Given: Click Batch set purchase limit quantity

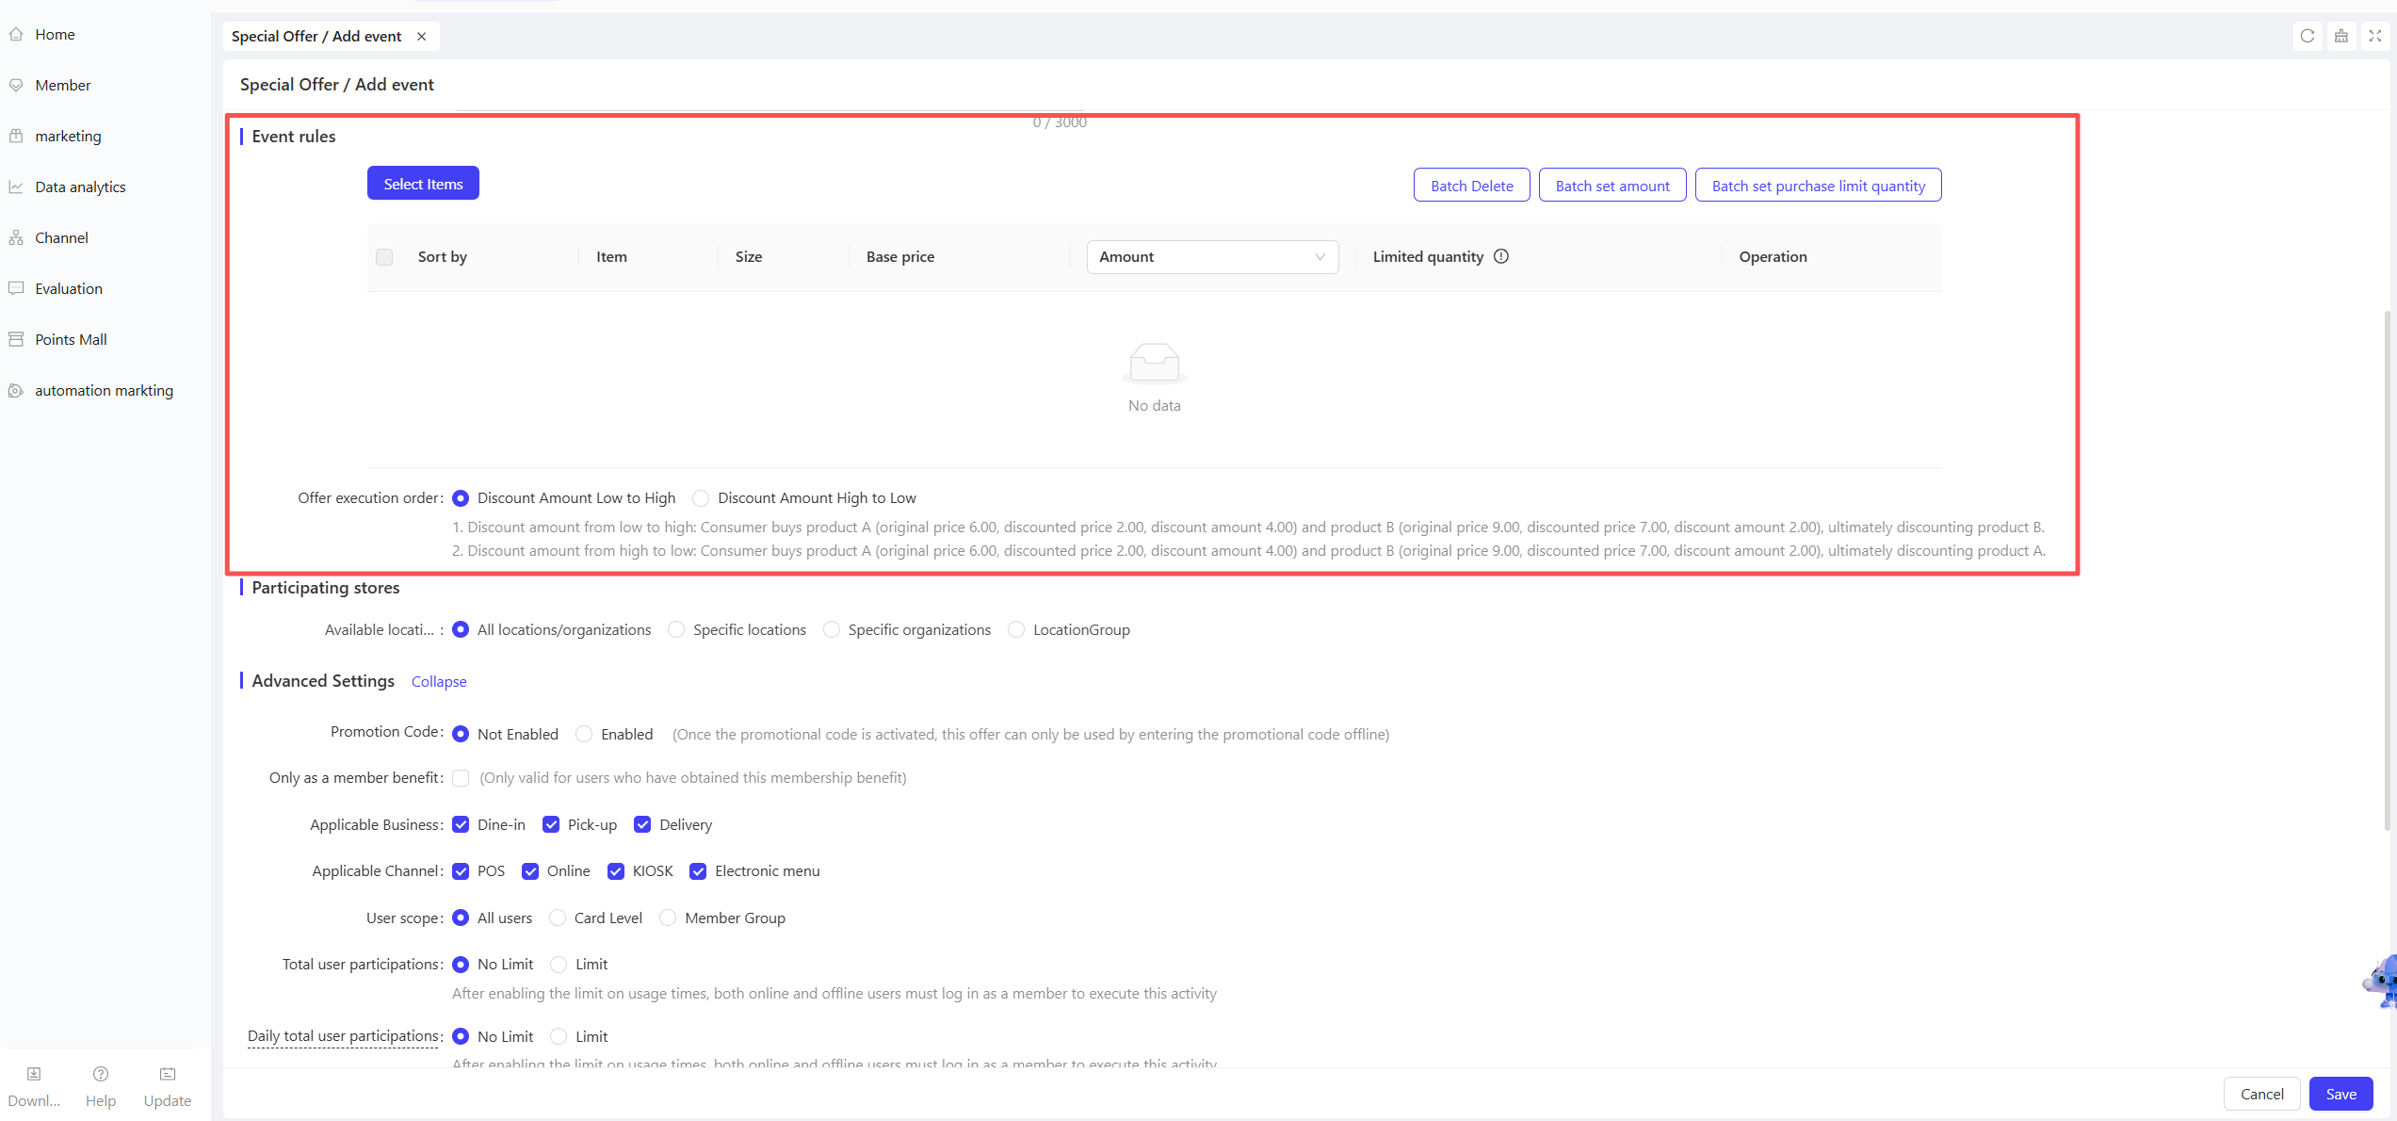Looking at the screenshot, I should point(1818,186).
